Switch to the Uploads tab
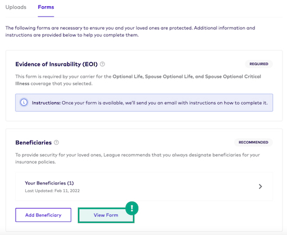Image resolution: width=287 pixels, height=235 pixels. click(16, 7)
